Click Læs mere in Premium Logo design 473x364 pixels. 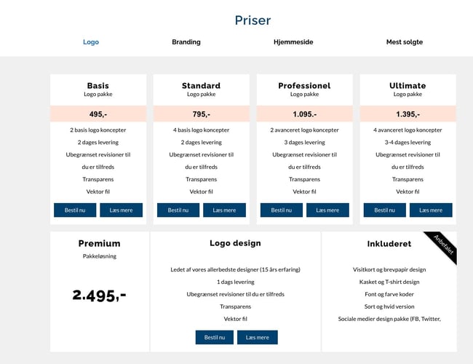point(257,338)
